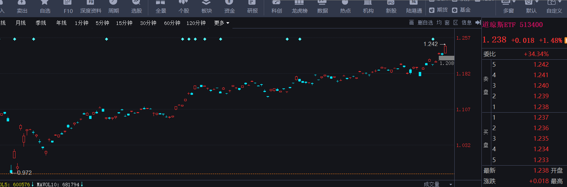Click buy level 2 price 1.236
Screen dimensions: 567x187
tap(541, 128)
